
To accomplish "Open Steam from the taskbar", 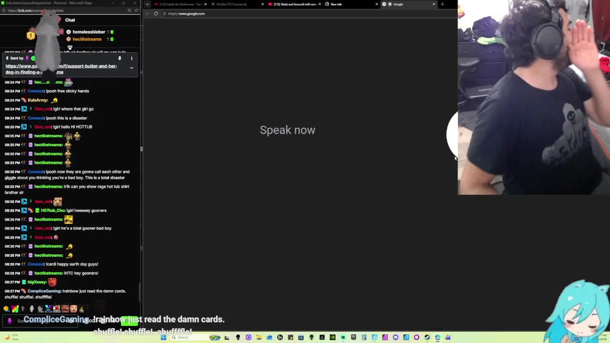I will coord(427,337).
